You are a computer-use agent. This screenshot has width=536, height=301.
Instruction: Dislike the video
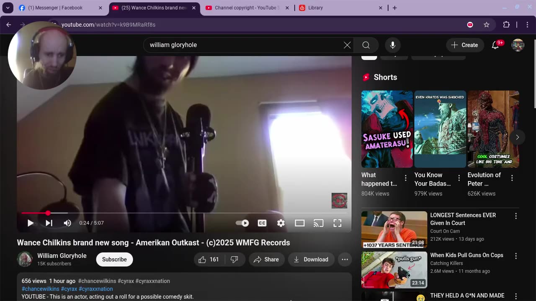[x=234, y=260]
